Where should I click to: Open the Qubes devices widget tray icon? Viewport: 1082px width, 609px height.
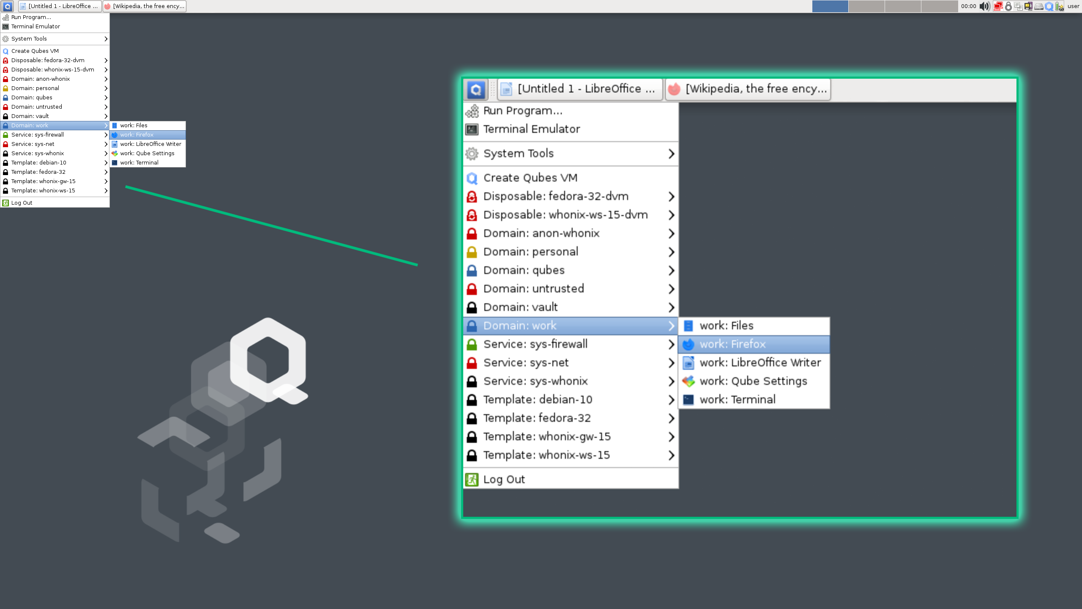1028,6
